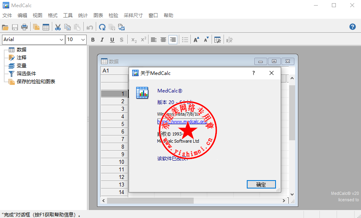Toggle Bold formatting
This screenshot has width=361, height=218.
tap(93, 40)
